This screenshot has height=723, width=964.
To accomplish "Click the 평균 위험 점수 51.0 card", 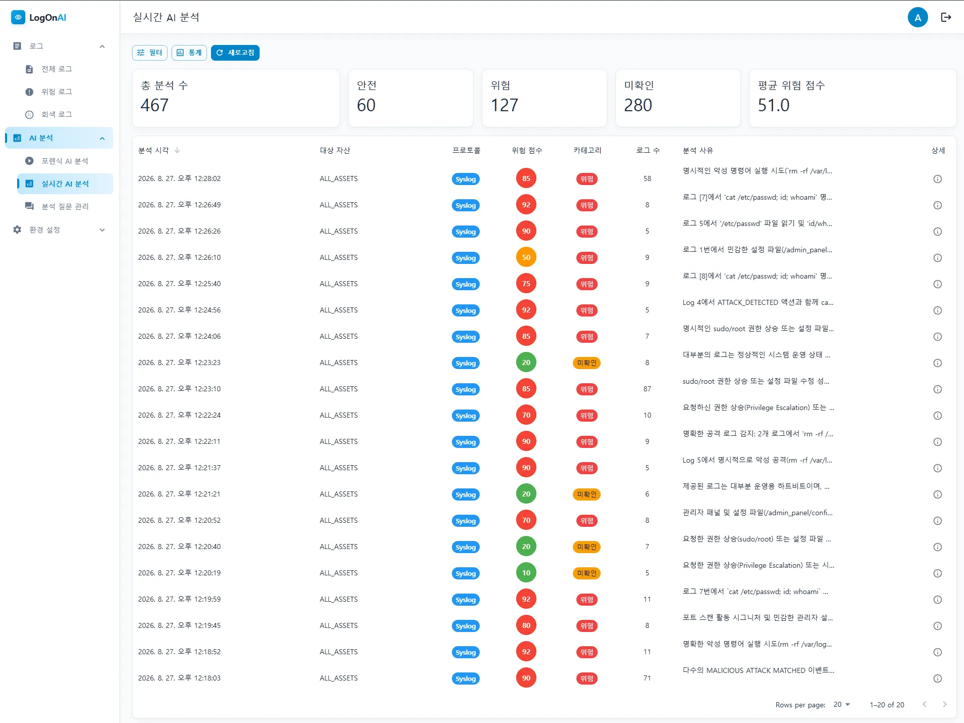I will tap(853, 98).
